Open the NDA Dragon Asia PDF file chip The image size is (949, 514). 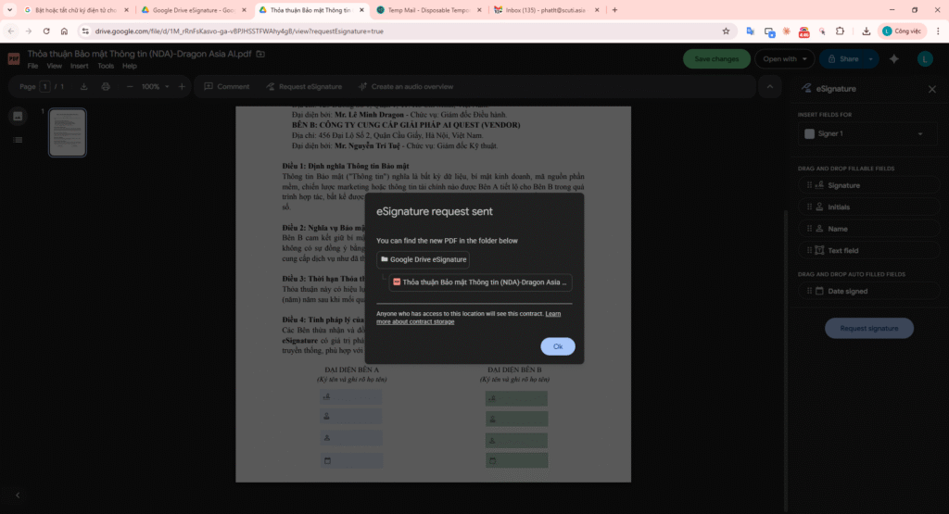480,282
